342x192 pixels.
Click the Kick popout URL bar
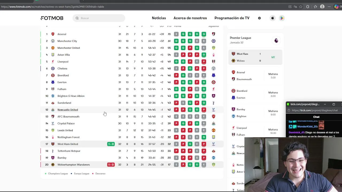point(314,110)
